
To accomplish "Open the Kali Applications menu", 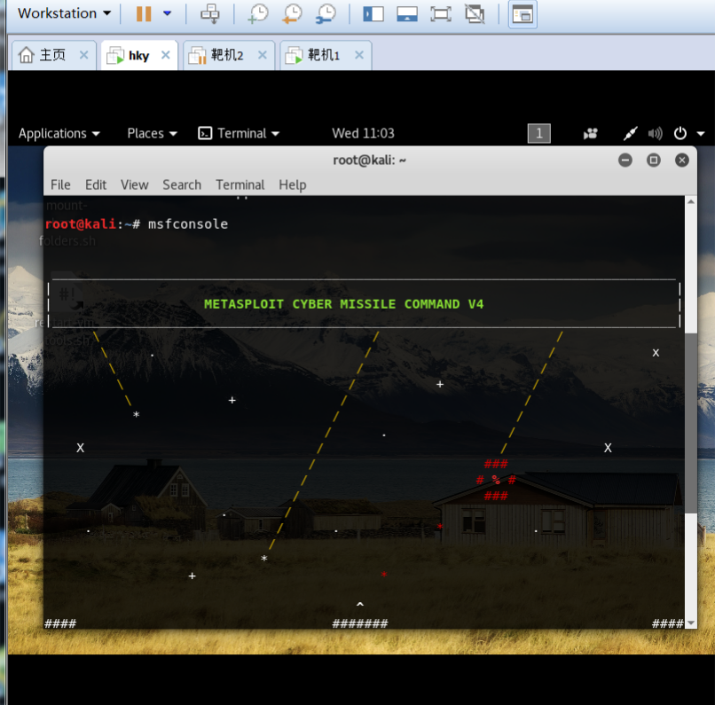I will click(x=59, y=133).
